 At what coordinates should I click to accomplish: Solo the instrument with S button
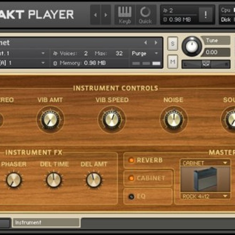pos(172,44)
